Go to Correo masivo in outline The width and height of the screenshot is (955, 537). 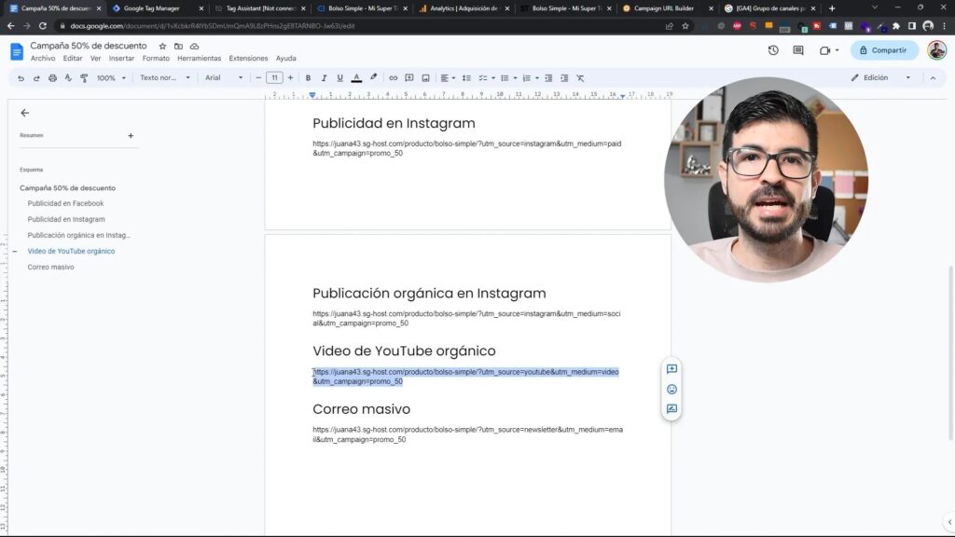click(x=50, y=268)
